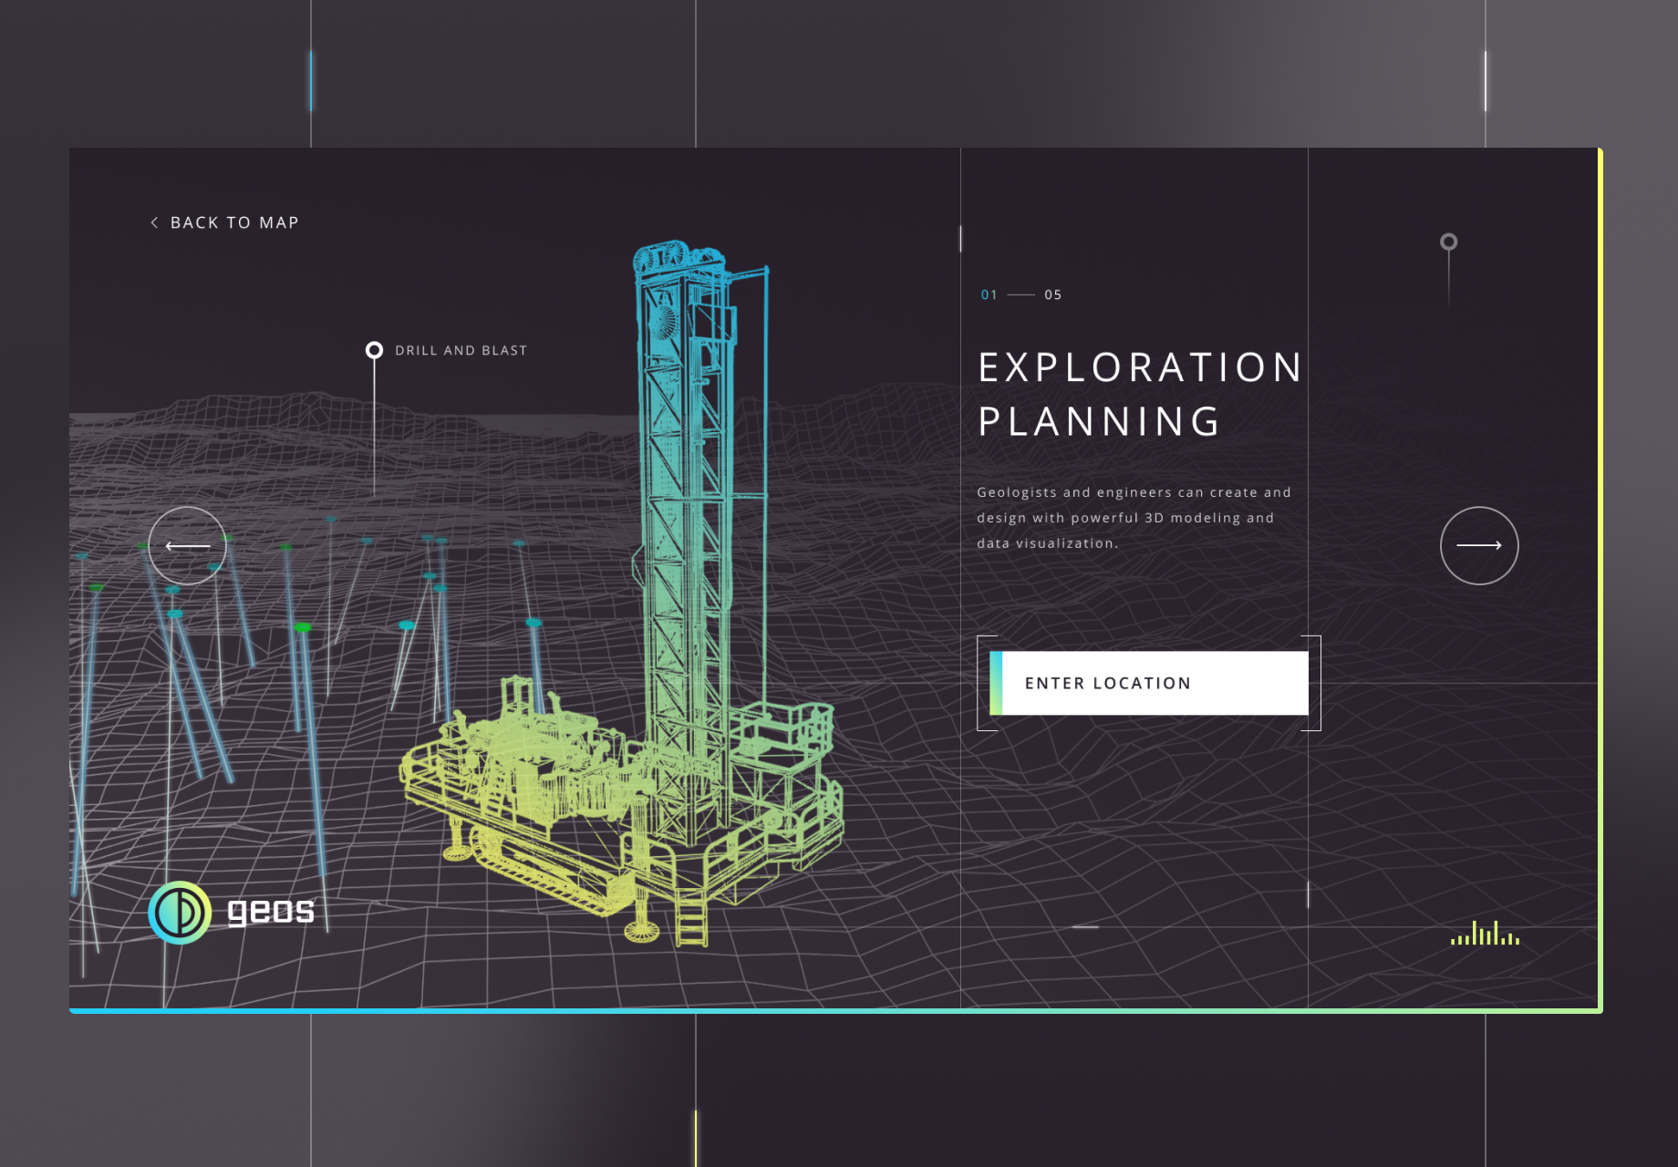
Task: Click the geos wordmark text
Action: 270,910
